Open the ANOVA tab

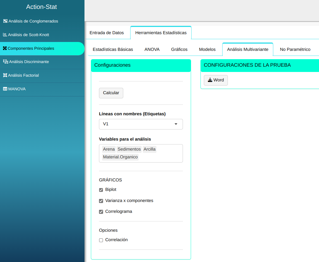click(x=152, y=49)
